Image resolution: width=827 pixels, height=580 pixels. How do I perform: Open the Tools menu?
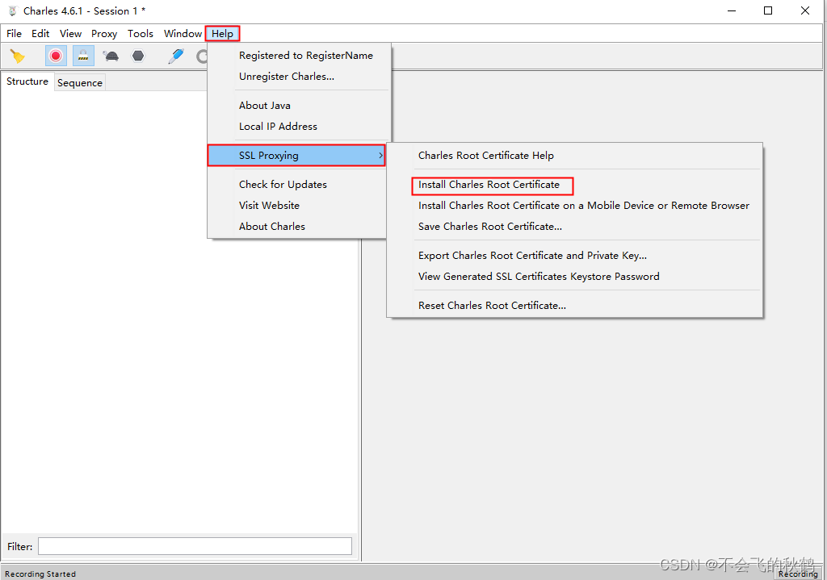[141, 34]
